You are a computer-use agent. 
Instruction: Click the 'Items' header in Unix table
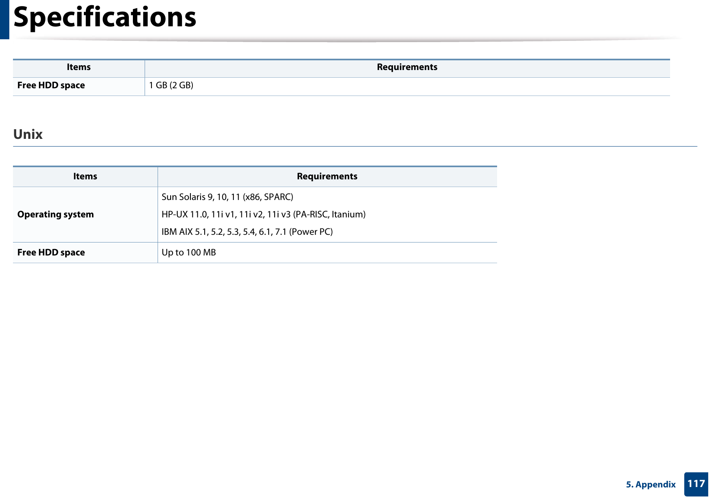click(x=85, y=177)
